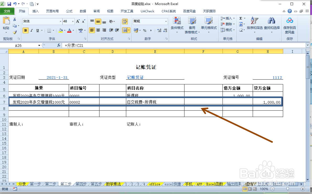Increase font size with the larger A icon
Image resolution: width=312 pixels, height=194 pixels.
(78, 21)
